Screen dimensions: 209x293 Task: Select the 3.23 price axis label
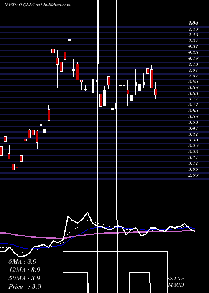coord(193,152)
